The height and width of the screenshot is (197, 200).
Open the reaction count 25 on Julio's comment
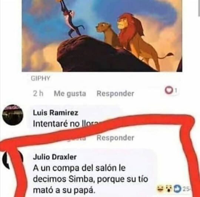[186, 189]
